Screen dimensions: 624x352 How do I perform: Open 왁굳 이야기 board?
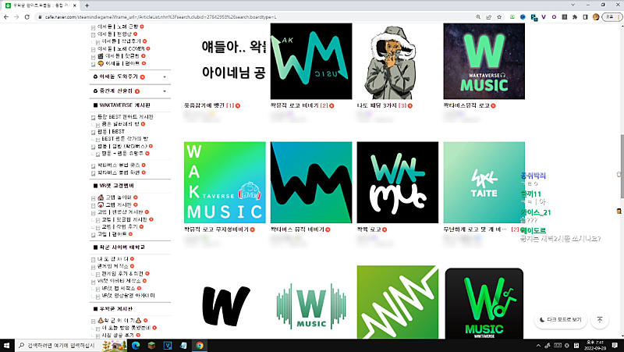pos(119,321)
